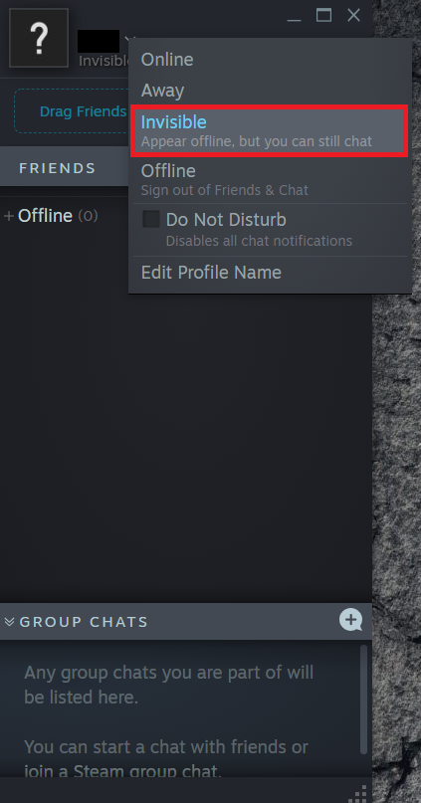Screen dimensions: 421x803
Task: Open Edit Profile Name
Action: (270, 273)
